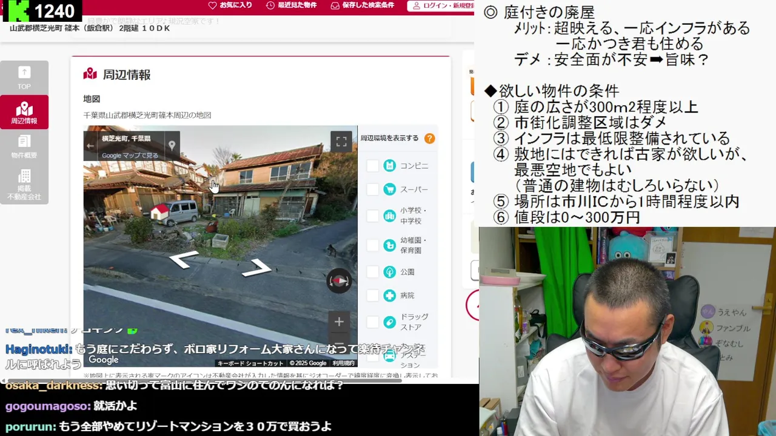This screenshot has height=436, width=776.
Task: Click the gas station icon
Action: (x=389, y=356)
